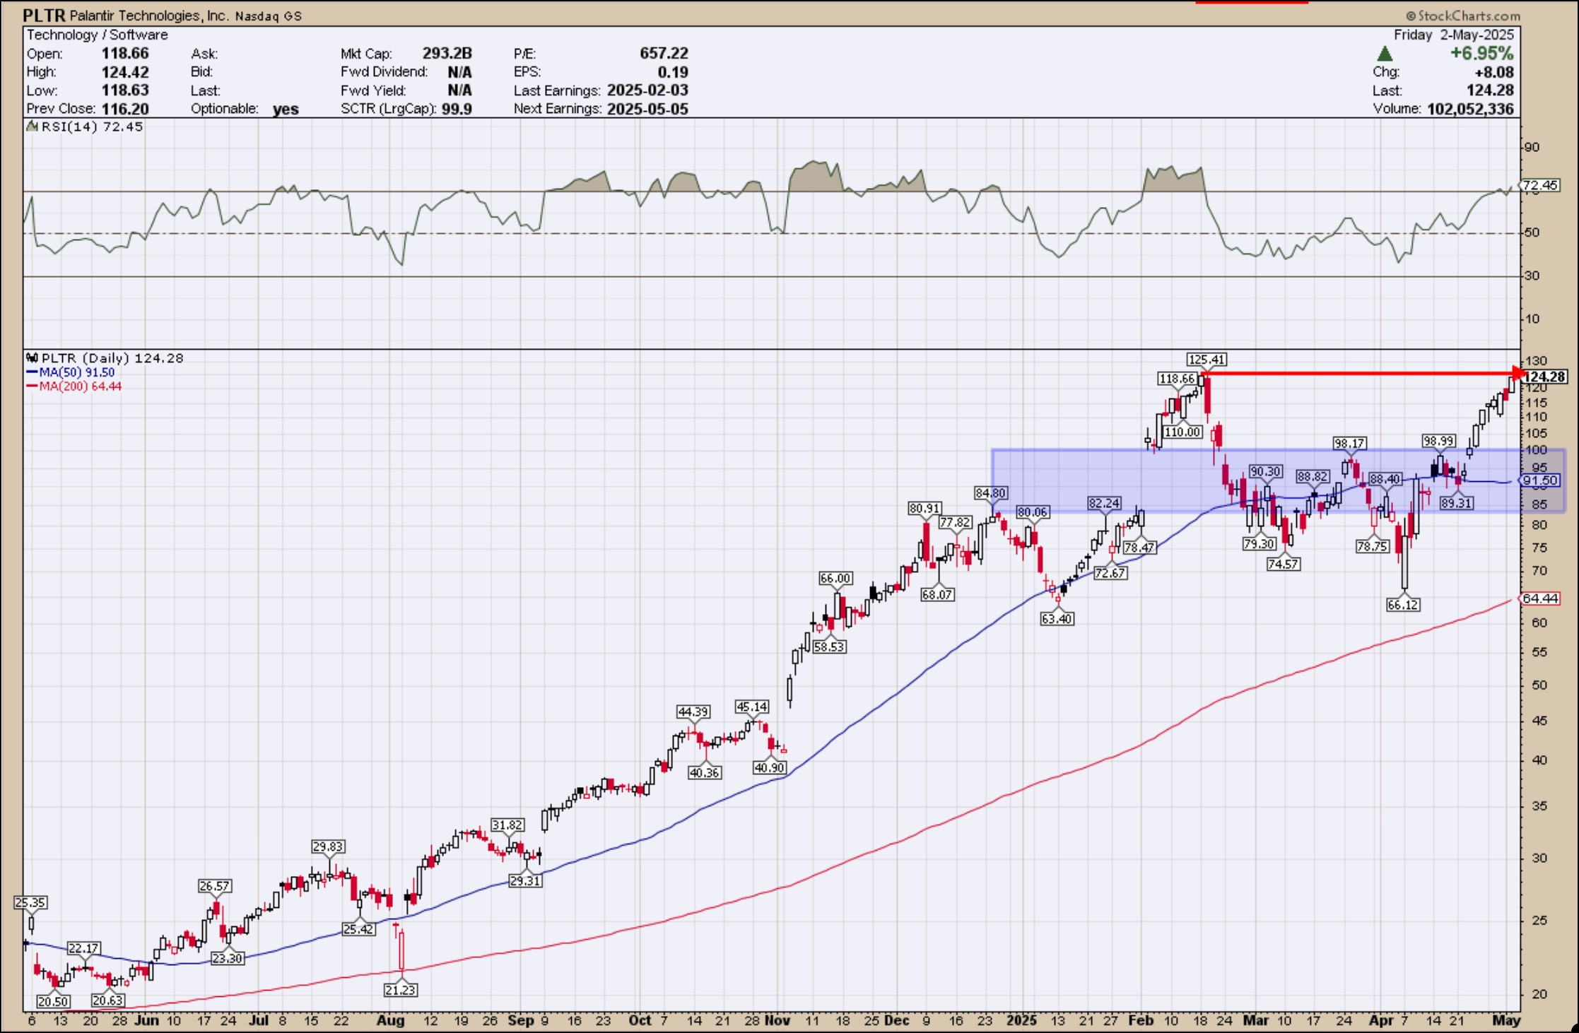Click the 91.50 MA(50) axis tag
Viewport: 1579px width, 1033px height.
1539,480
